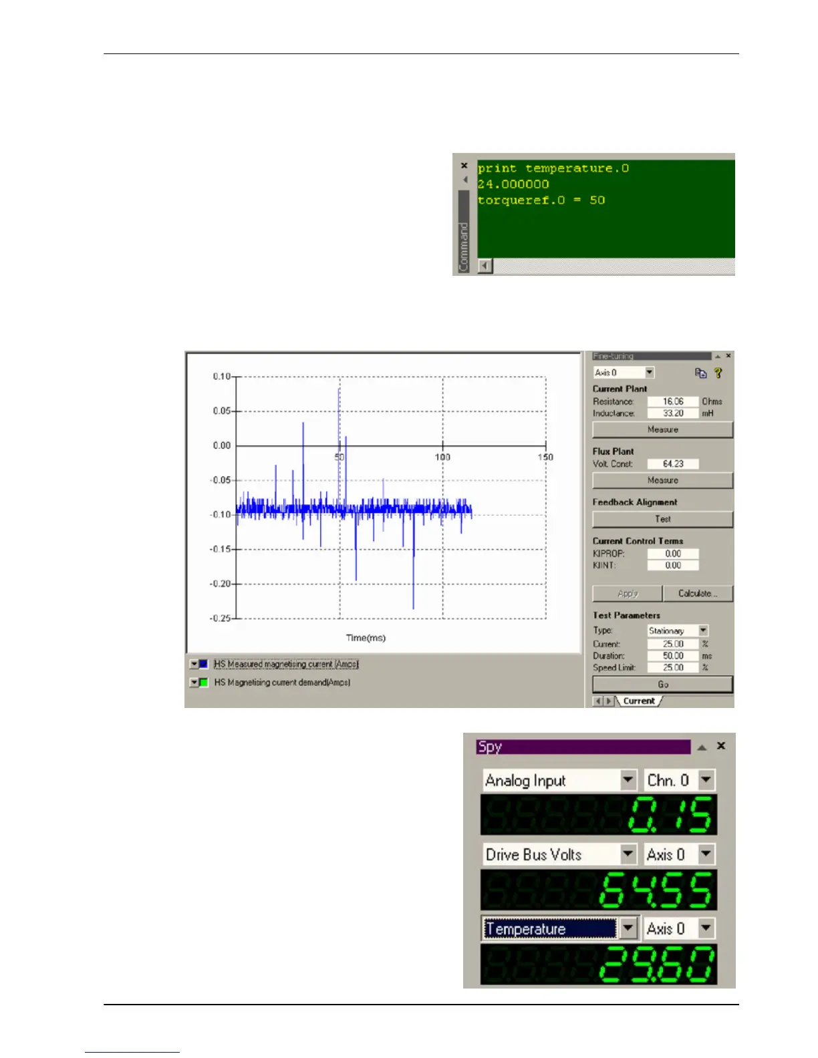Click the 'torqueref.0 = 50' command line

541,200
